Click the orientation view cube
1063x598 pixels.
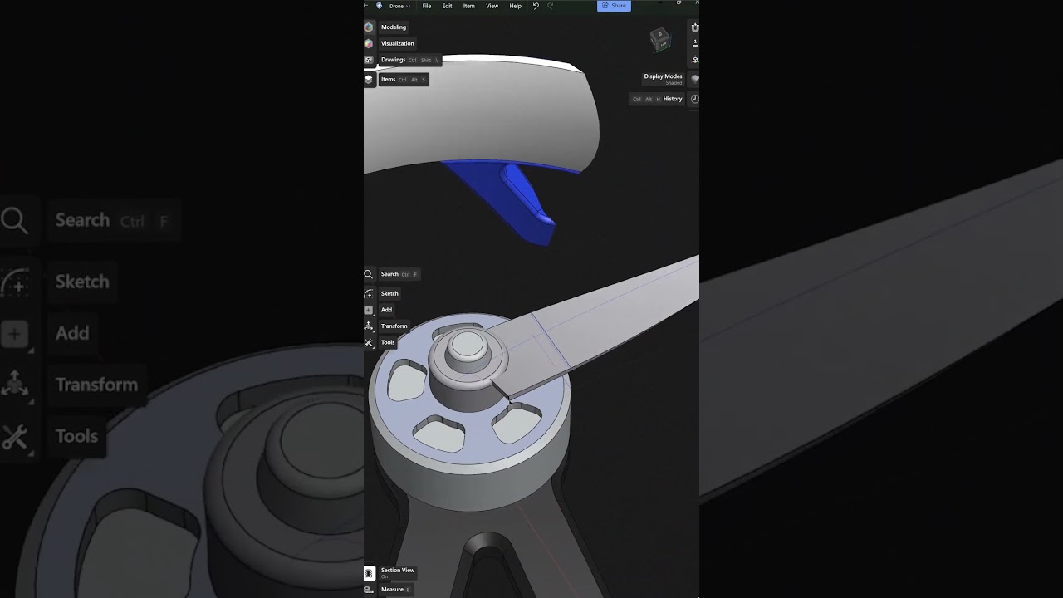pos(660,39)
